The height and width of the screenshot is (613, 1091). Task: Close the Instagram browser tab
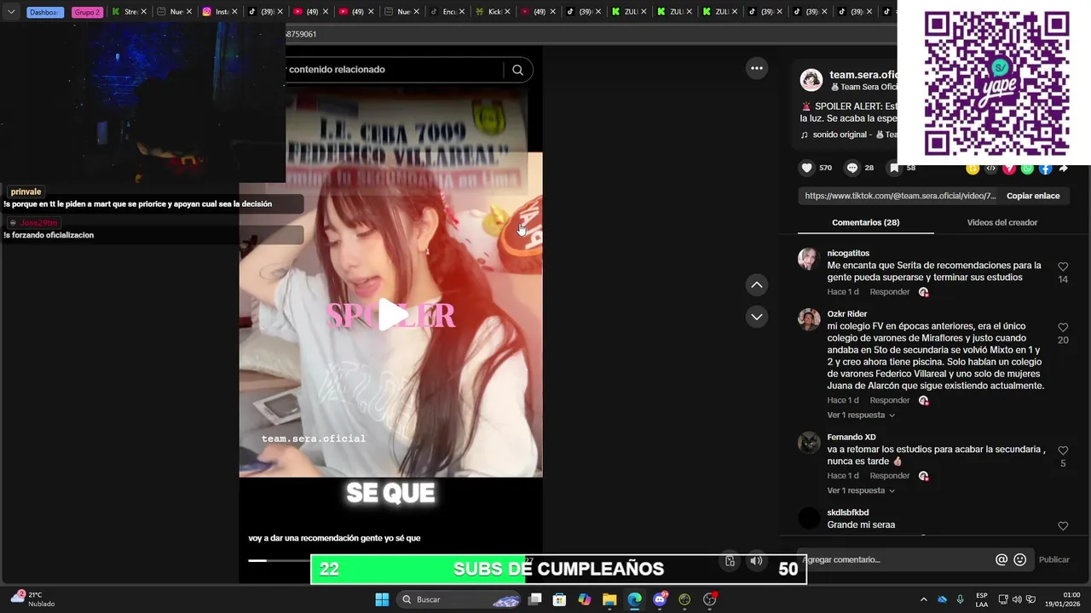tap(234, 12)
